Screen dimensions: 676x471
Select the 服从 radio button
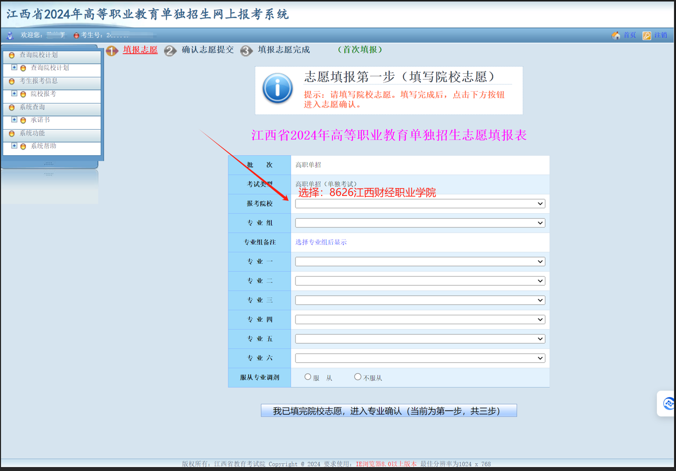click(308, 377)
